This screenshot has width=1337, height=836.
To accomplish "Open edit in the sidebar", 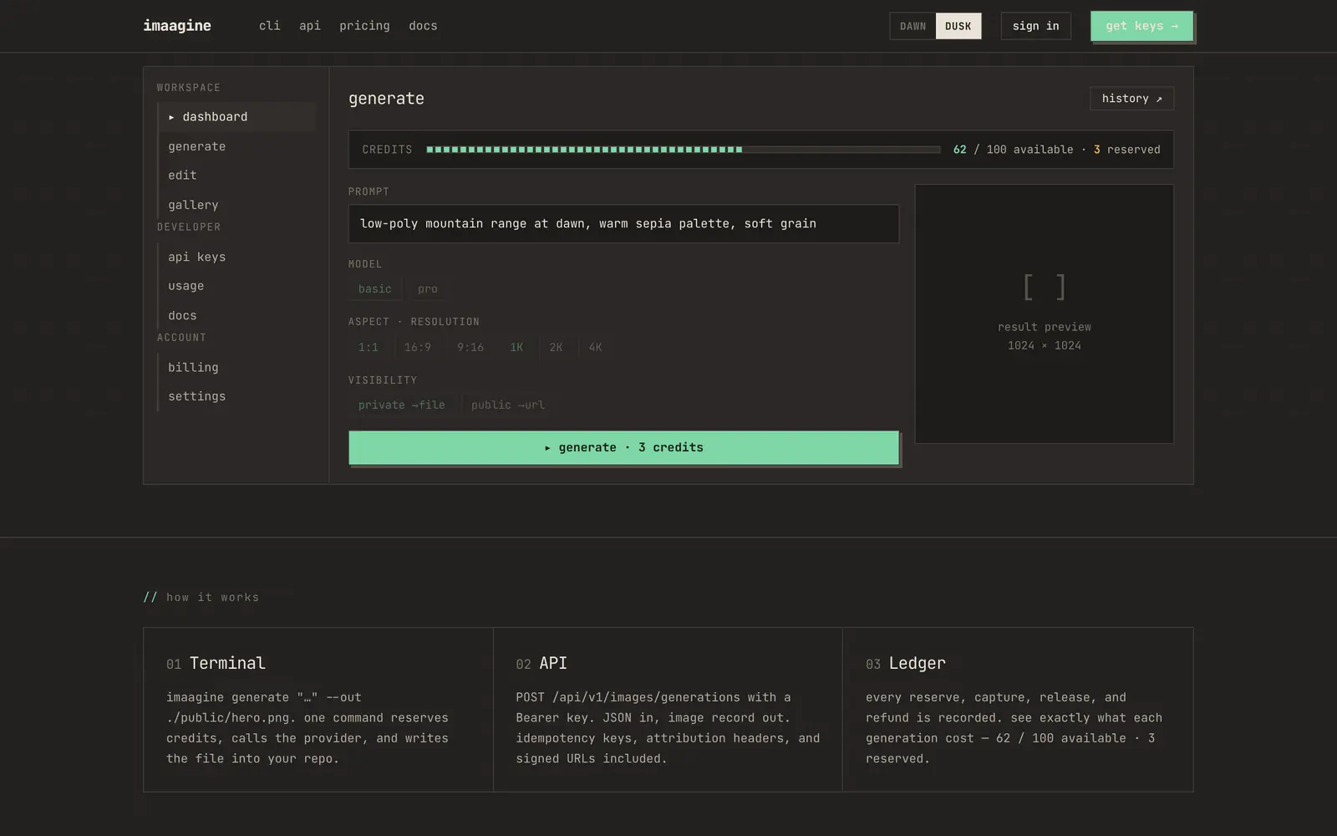I will [236, 176].
